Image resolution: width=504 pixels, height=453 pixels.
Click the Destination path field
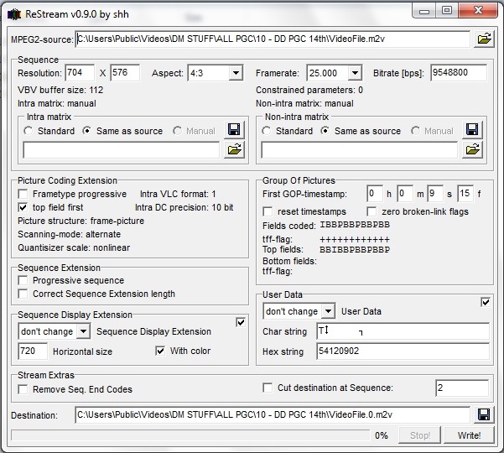pyautogui.click(x=273, y=414)
